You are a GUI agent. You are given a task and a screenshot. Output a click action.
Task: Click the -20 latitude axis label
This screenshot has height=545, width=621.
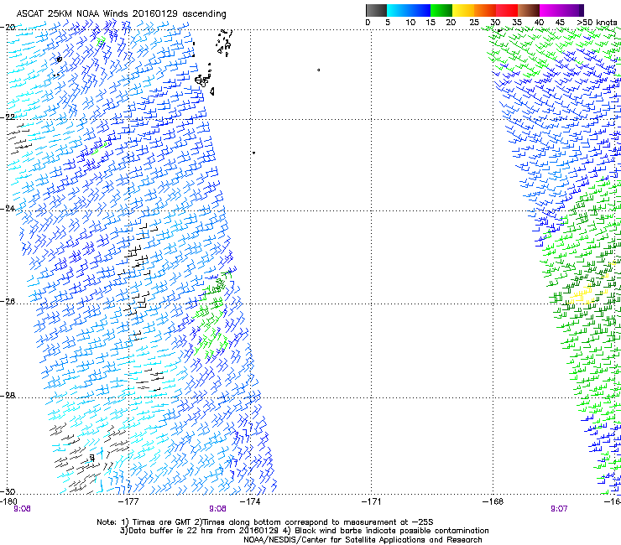[8, 28]
